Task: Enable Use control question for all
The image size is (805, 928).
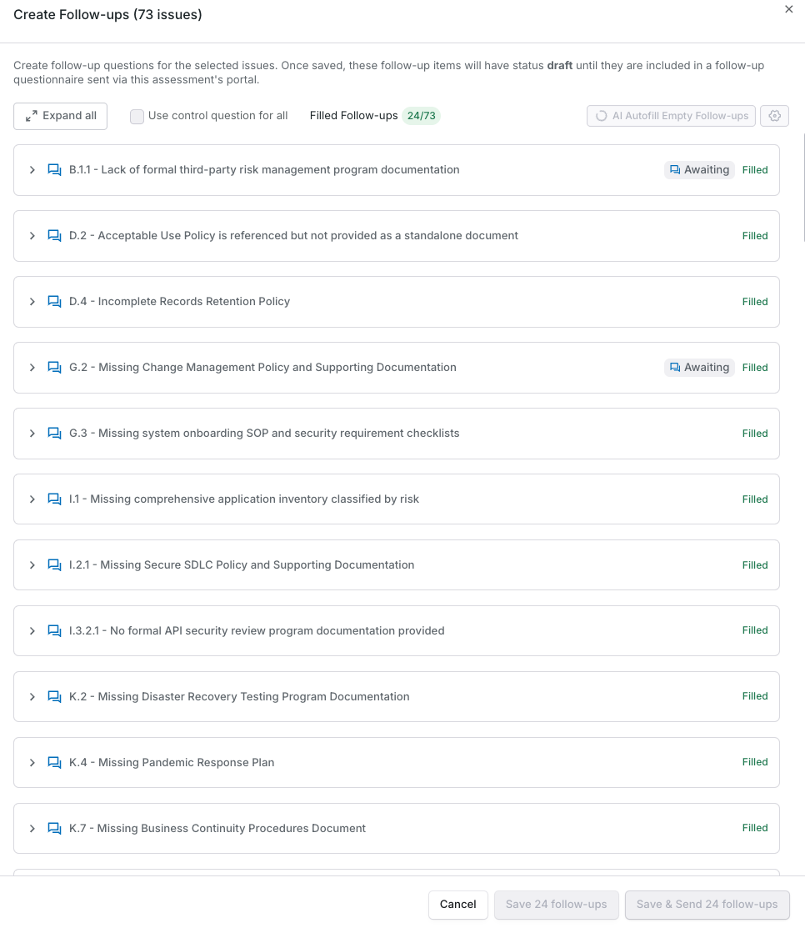Action: [x=137, y=116]
